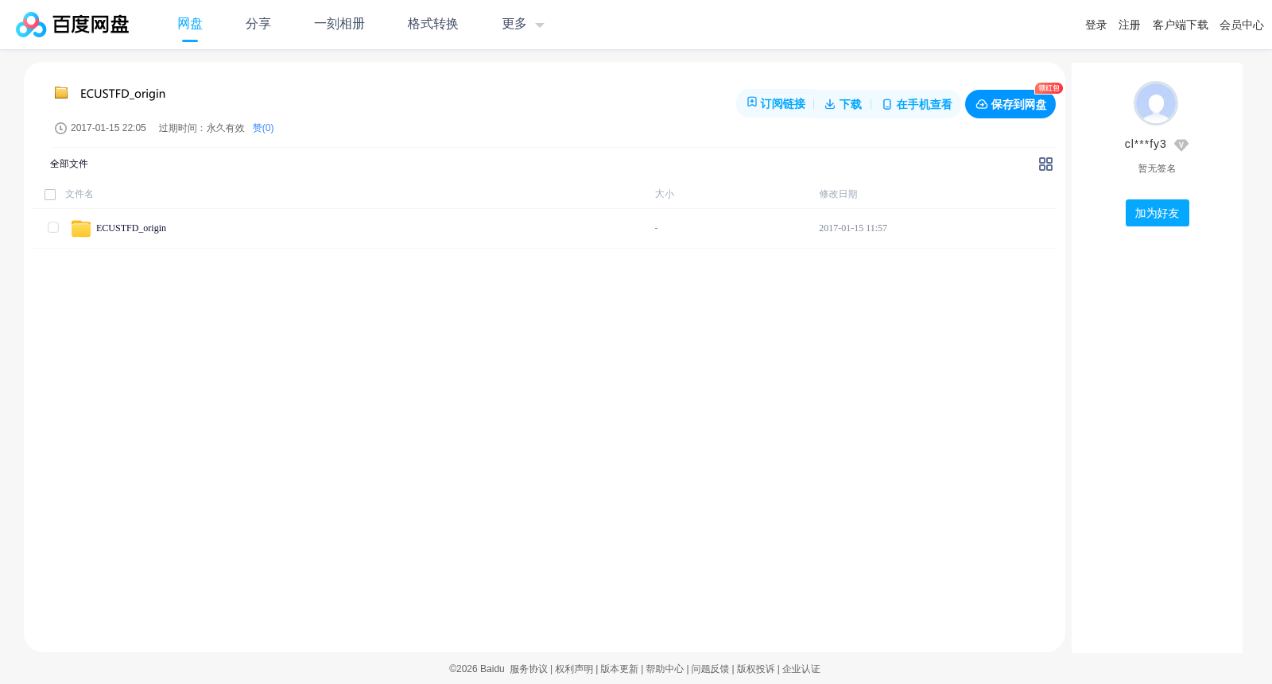Open 版本更新 footer link
1272x684 pixels.
619,669
